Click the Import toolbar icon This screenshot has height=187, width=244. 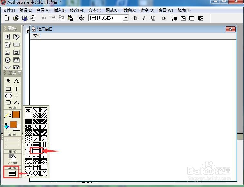tap(33, 18)
